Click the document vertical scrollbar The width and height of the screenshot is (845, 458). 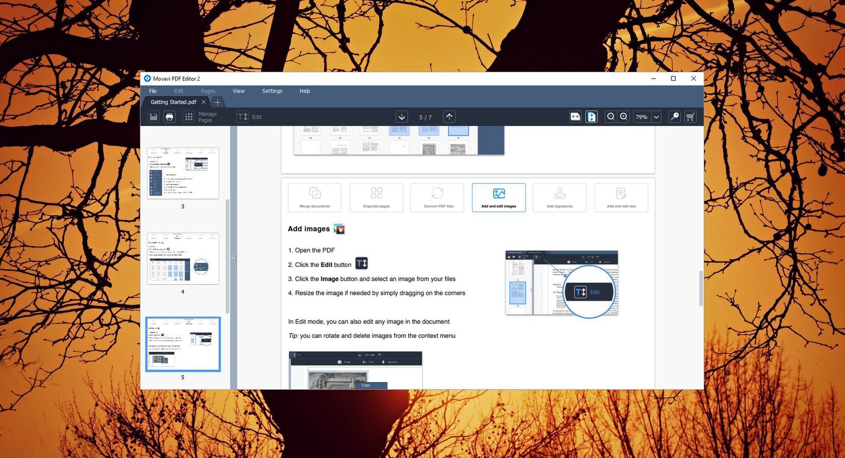pyautogui.click(x=701, y=288)
